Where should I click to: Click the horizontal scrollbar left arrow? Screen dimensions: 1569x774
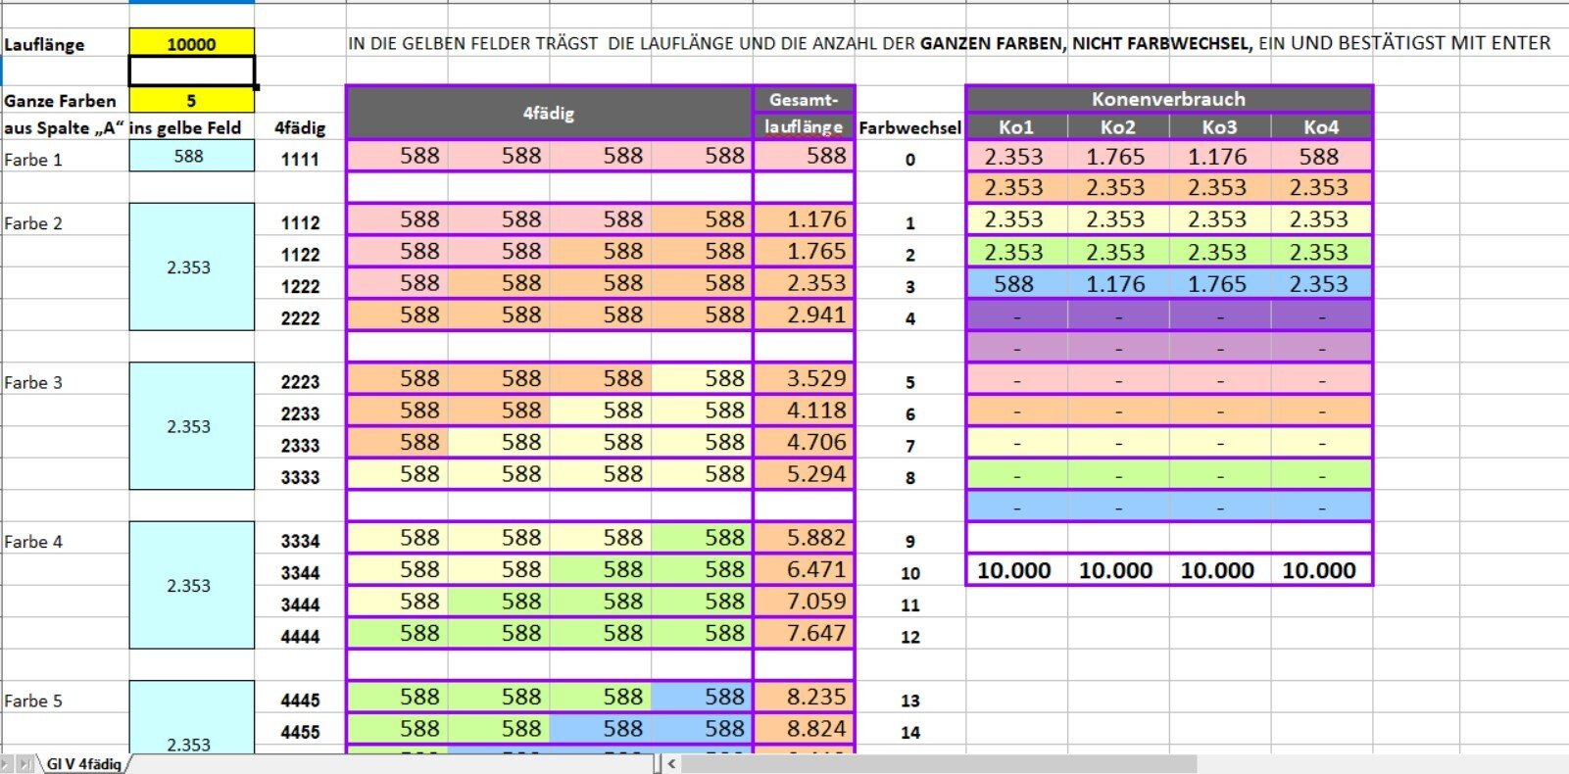coord(671,764)
